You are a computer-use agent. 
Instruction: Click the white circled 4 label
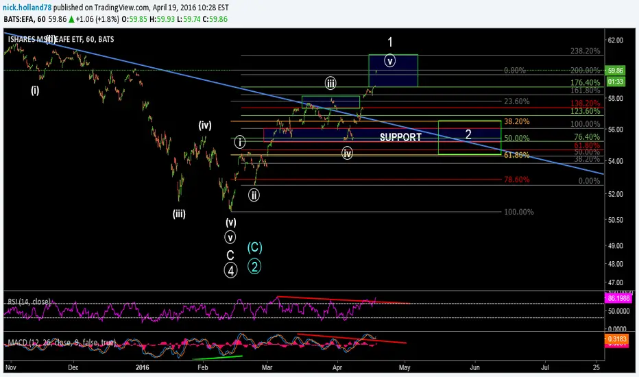(230, 270)
